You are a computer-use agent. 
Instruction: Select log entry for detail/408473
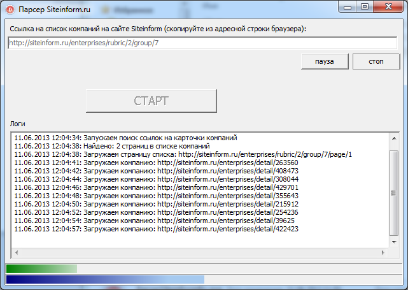(x=156, y=171)
